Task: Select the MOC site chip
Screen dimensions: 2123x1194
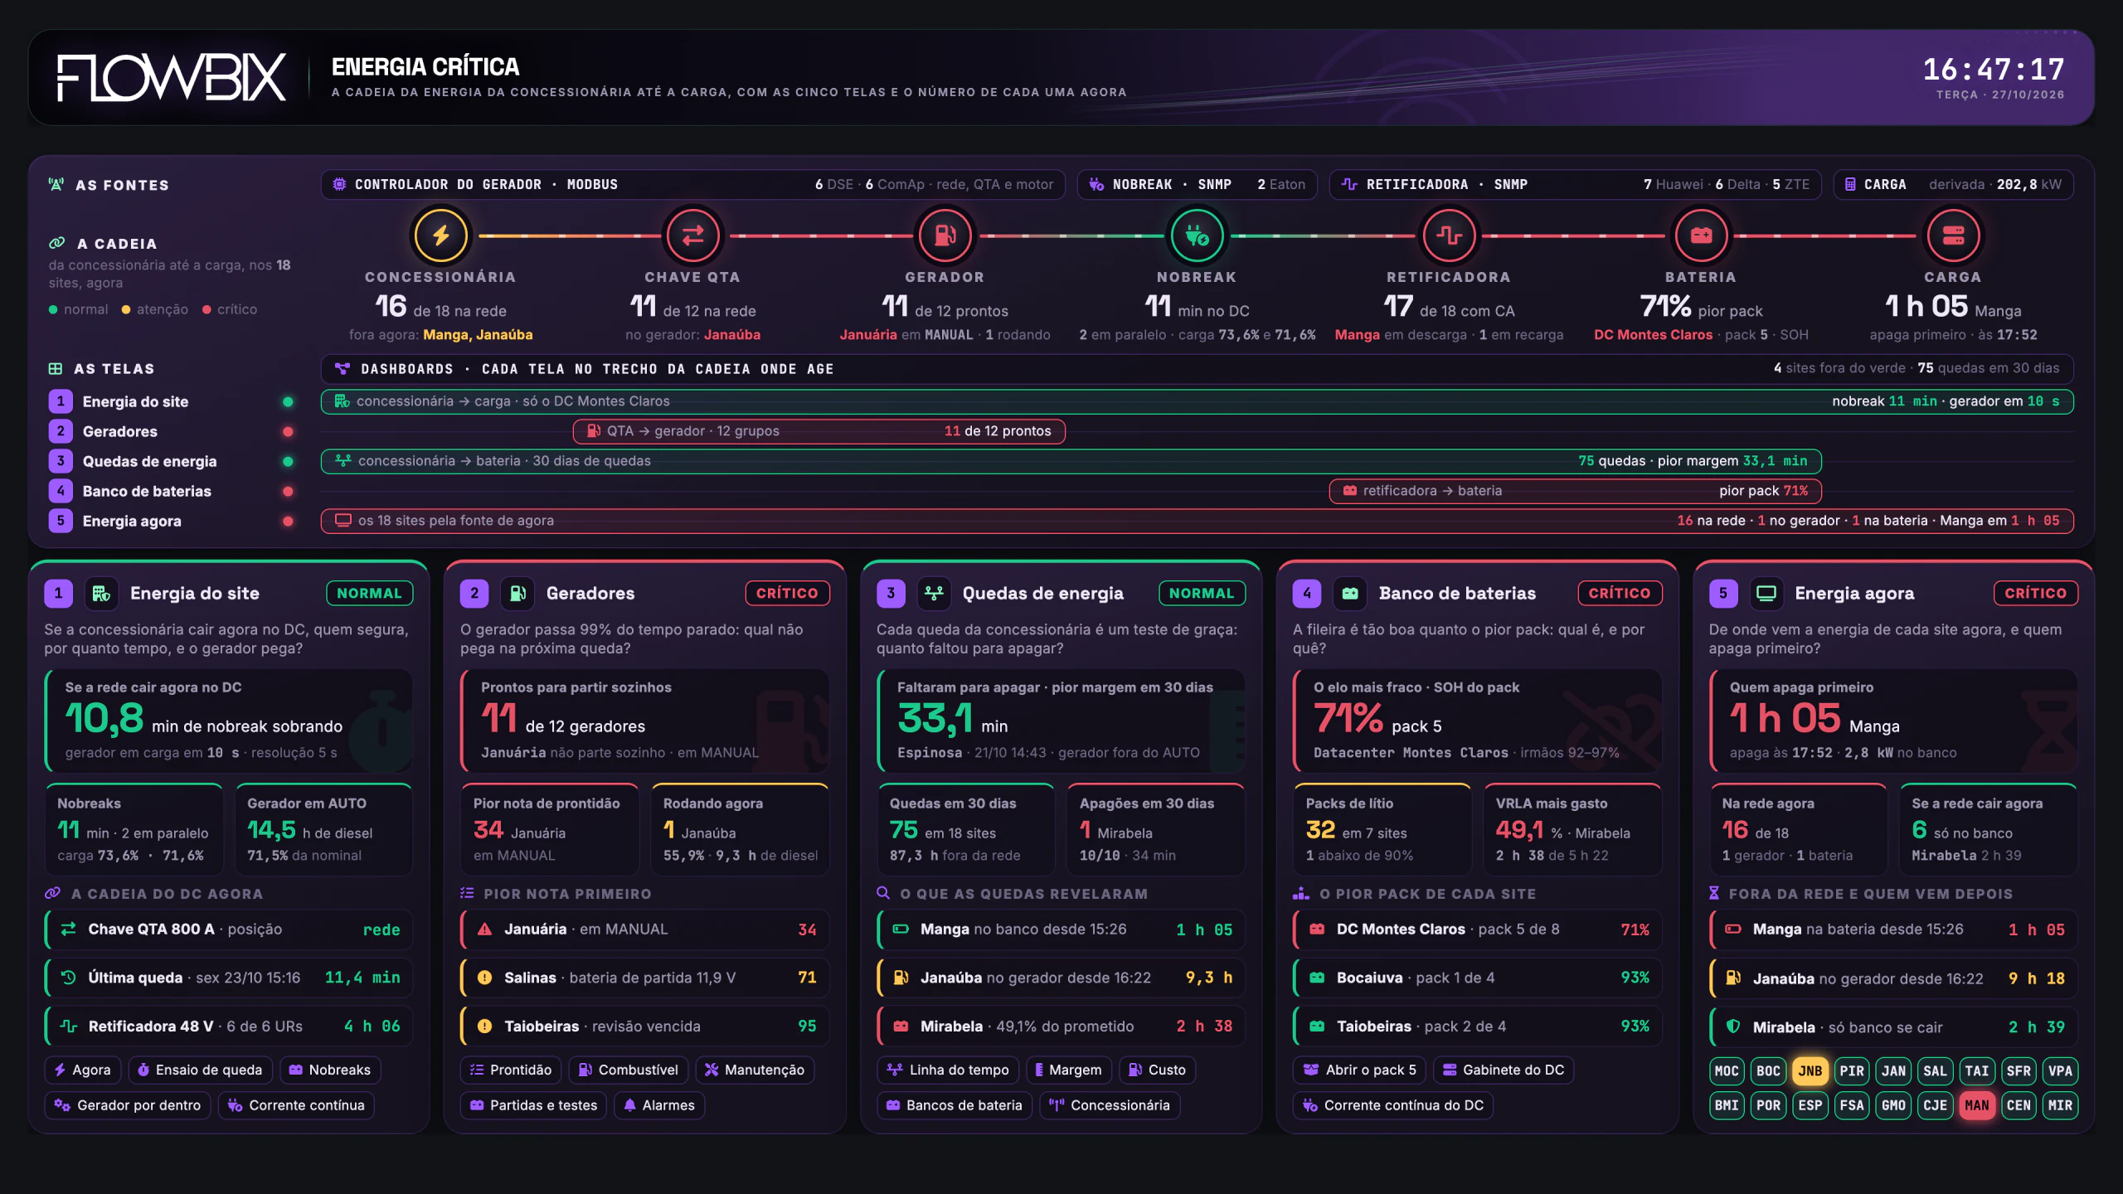Action: tap(1727, 1070)
